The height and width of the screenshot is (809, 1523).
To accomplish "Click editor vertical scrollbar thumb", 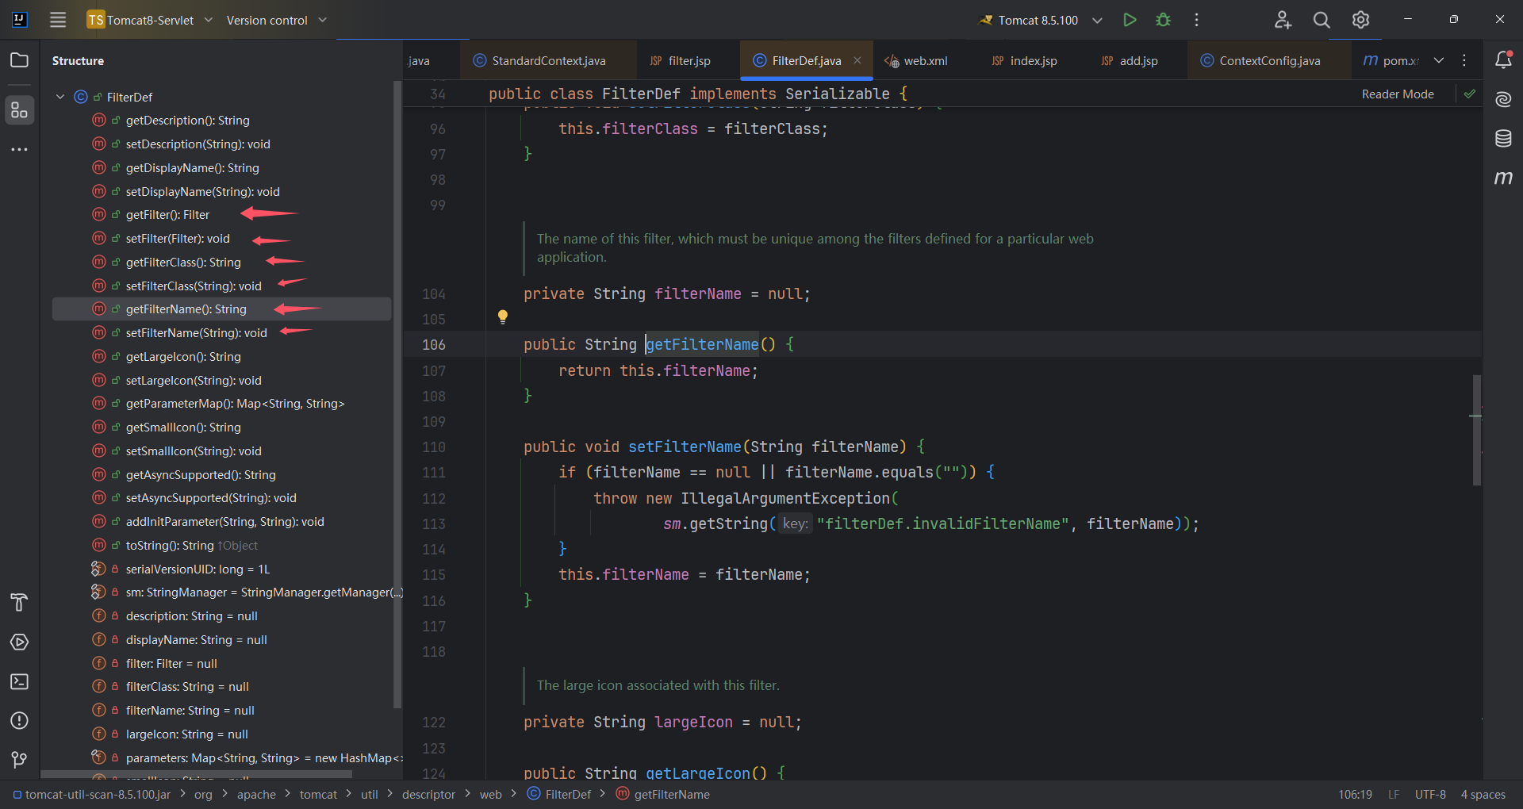I will click(x=1476, y=430).
